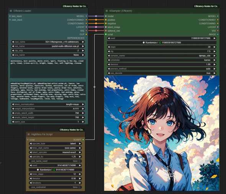
Task: Click the KSampler IMAGE output socket
Action: [x=218, y=35]
